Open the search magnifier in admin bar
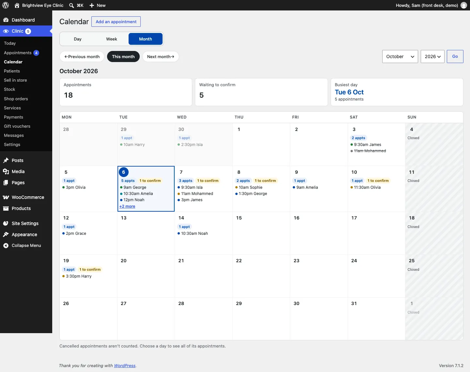The height and width of the screenshot is (372, 470). (x=71, y=5)
